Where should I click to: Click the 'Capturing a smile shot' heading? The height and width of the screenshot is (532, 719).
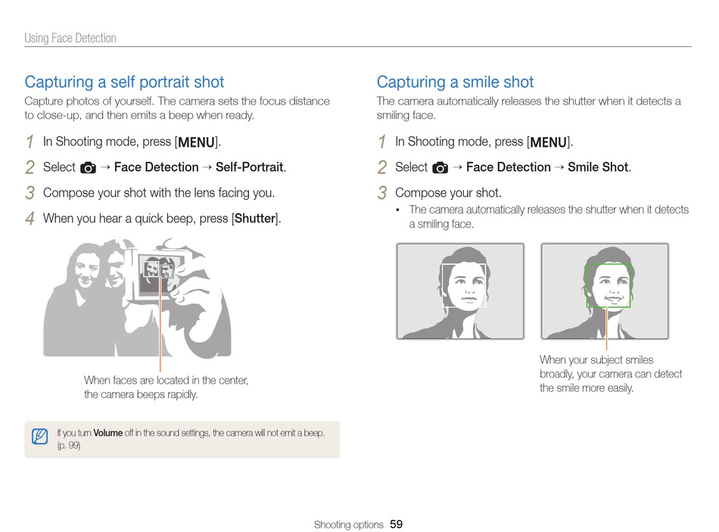pyautogui.click(x=455, y=82)
